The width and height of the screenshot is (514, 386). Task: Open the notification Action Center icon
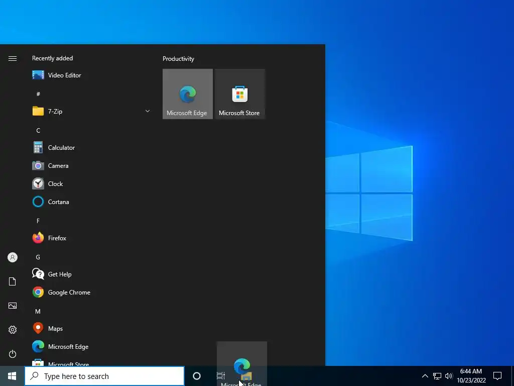(x=497, y=376)
